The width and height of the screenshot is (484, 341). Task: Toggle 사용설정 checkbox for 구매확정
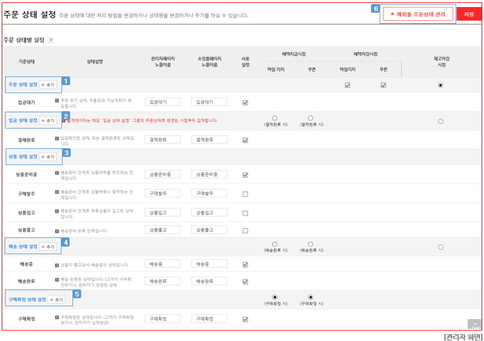[245, 319]
